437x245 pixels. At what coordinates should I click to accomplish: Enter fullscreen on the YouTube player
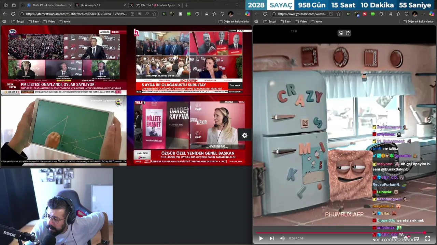(427, 239)
